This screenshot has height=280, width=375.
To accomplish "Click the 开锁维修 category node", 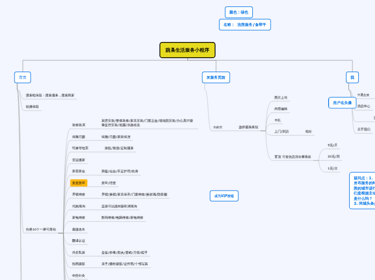I will [79, 194].
